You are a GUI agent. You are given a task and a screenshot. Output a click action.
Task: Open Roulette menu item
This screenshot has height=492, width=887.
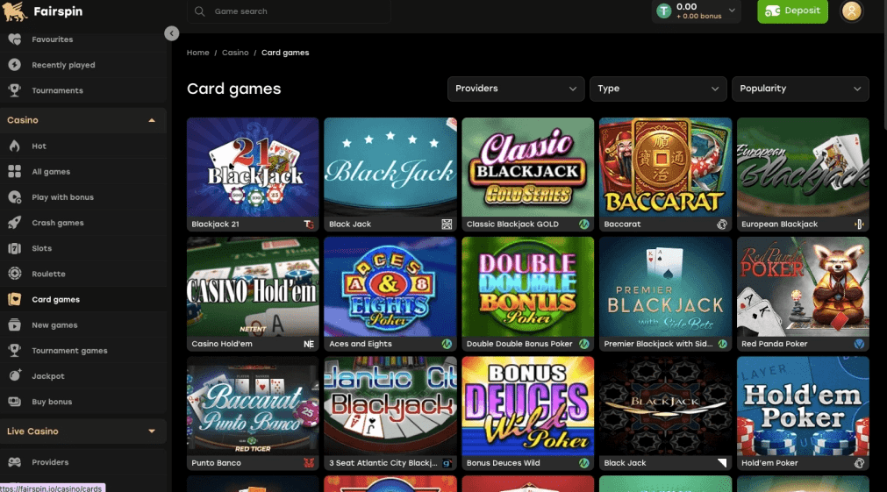click(48, 274)
